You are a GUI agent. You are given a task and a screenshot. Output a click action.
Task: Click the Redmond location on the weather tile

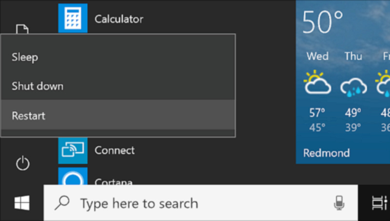tap(326, 153)
